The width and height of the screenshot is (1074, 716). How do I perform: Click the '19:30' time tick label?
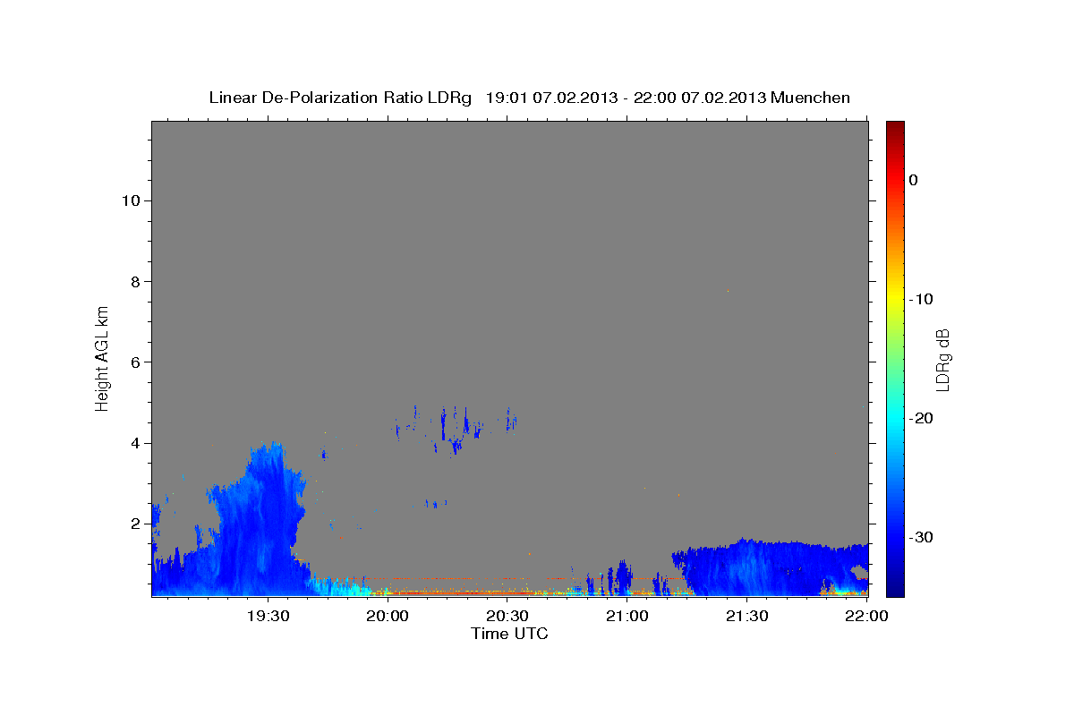click(x=268, y=616)
